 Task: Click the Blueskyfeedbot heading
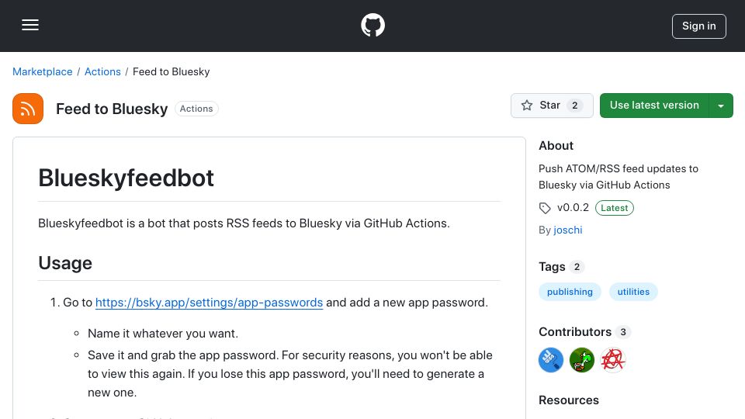tap(126, 178)
